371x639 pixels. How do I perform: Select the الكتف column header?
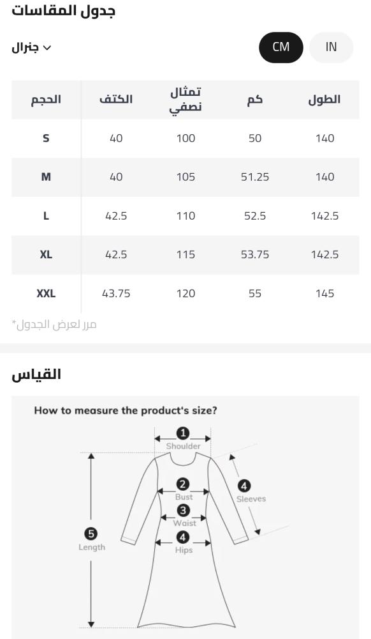click(116, 100)
